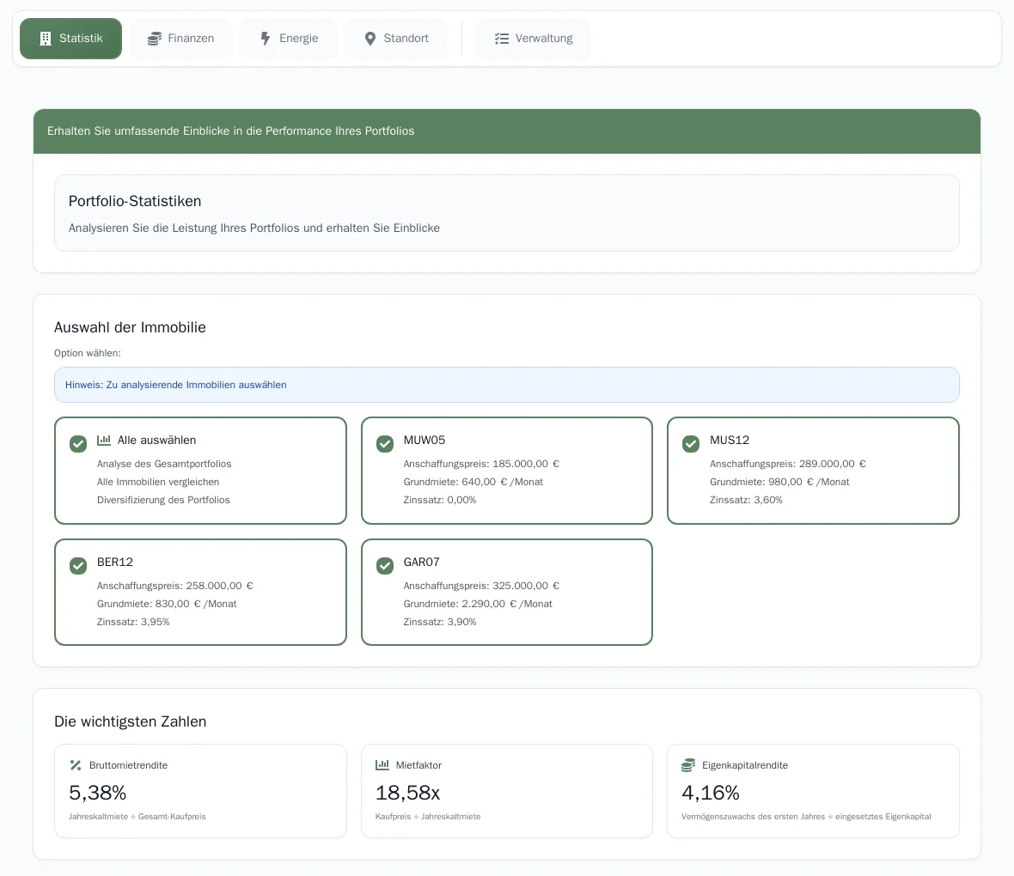Click the 'Alle Immobilien vergleichen' line
Screen dimensions: 1014x876
click(x=158, y=483)
